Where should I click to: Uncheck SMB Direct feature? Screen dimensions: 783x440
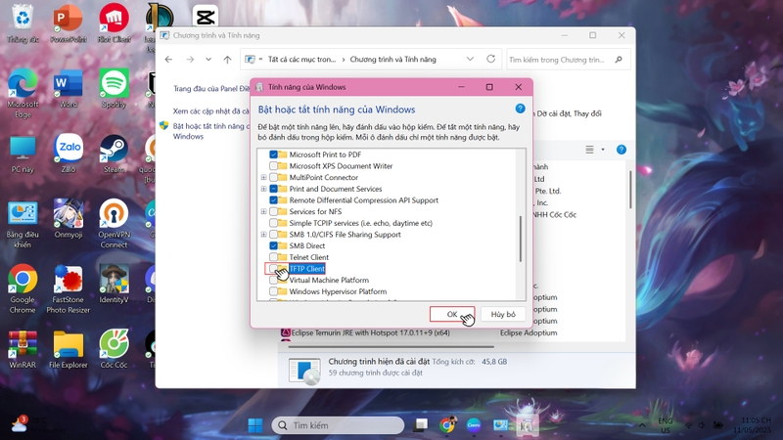[x=273, y=246]
